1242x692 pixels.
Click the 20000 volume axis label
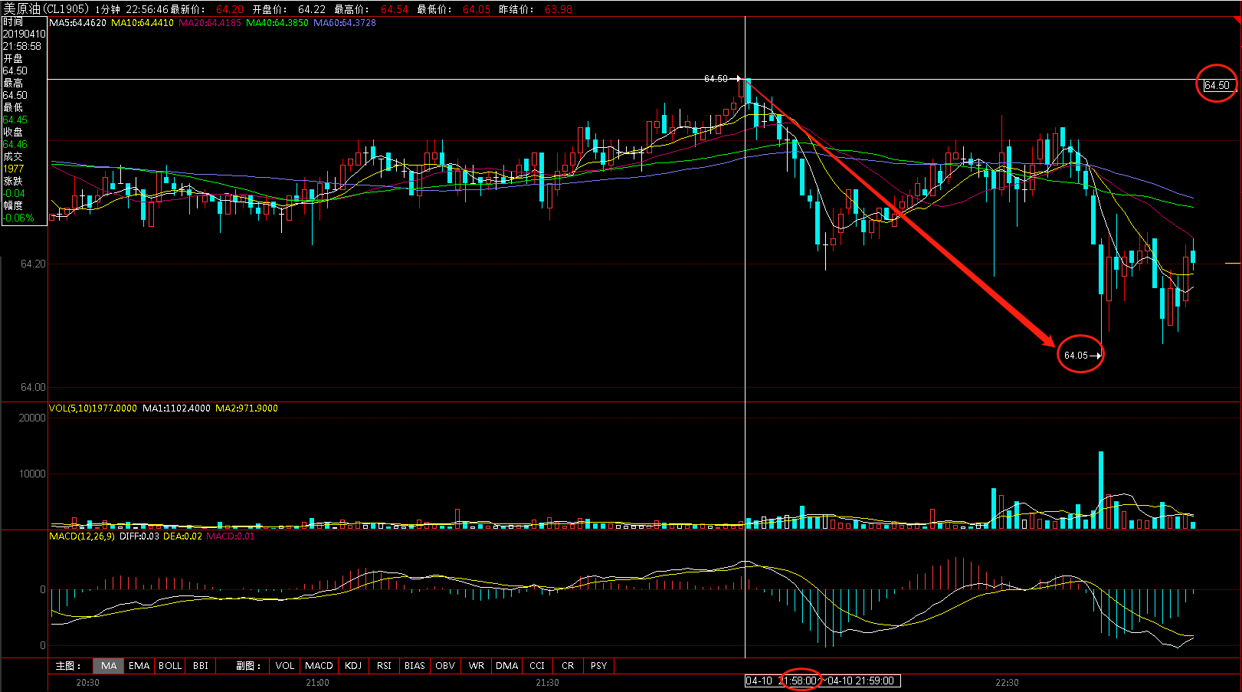click(x=32, y=418)
